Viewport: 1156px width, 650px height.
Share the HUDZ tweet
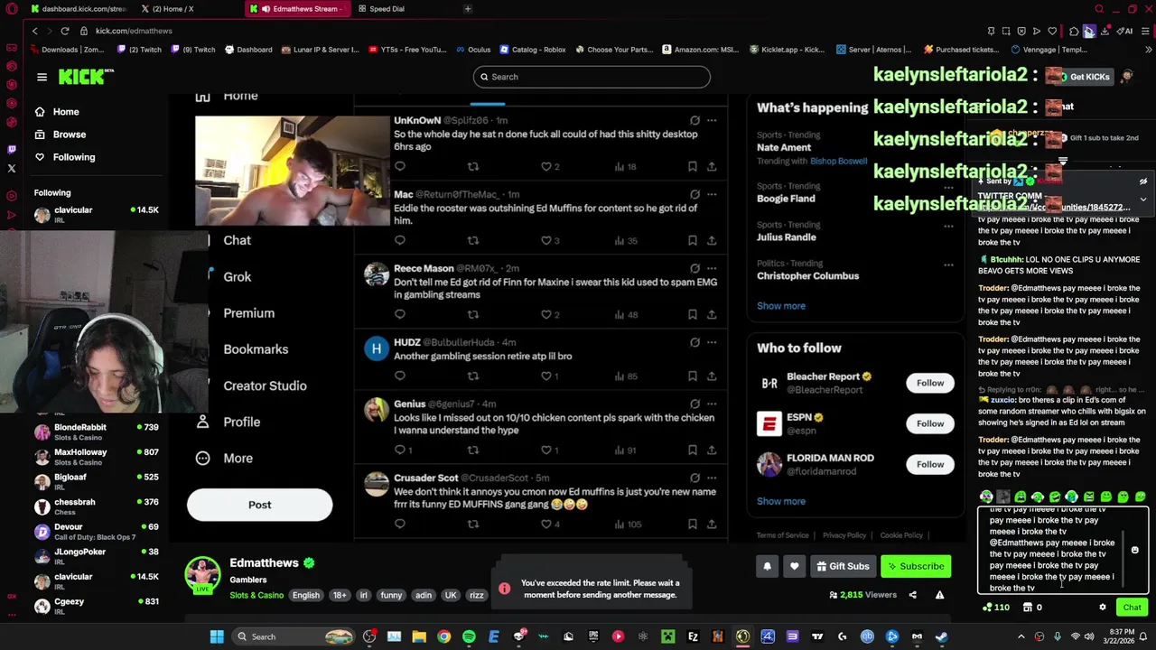tap(712, 376)
